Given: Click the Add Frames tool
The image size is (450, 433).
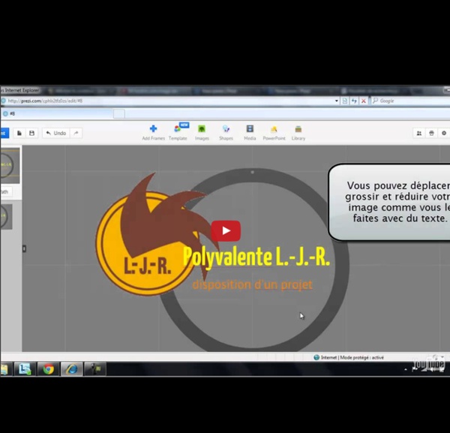Looking at the screenshot, I should click(153, 133).
